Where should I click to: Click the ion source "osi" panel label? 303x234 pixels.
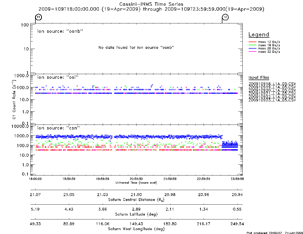click(58, 77)
